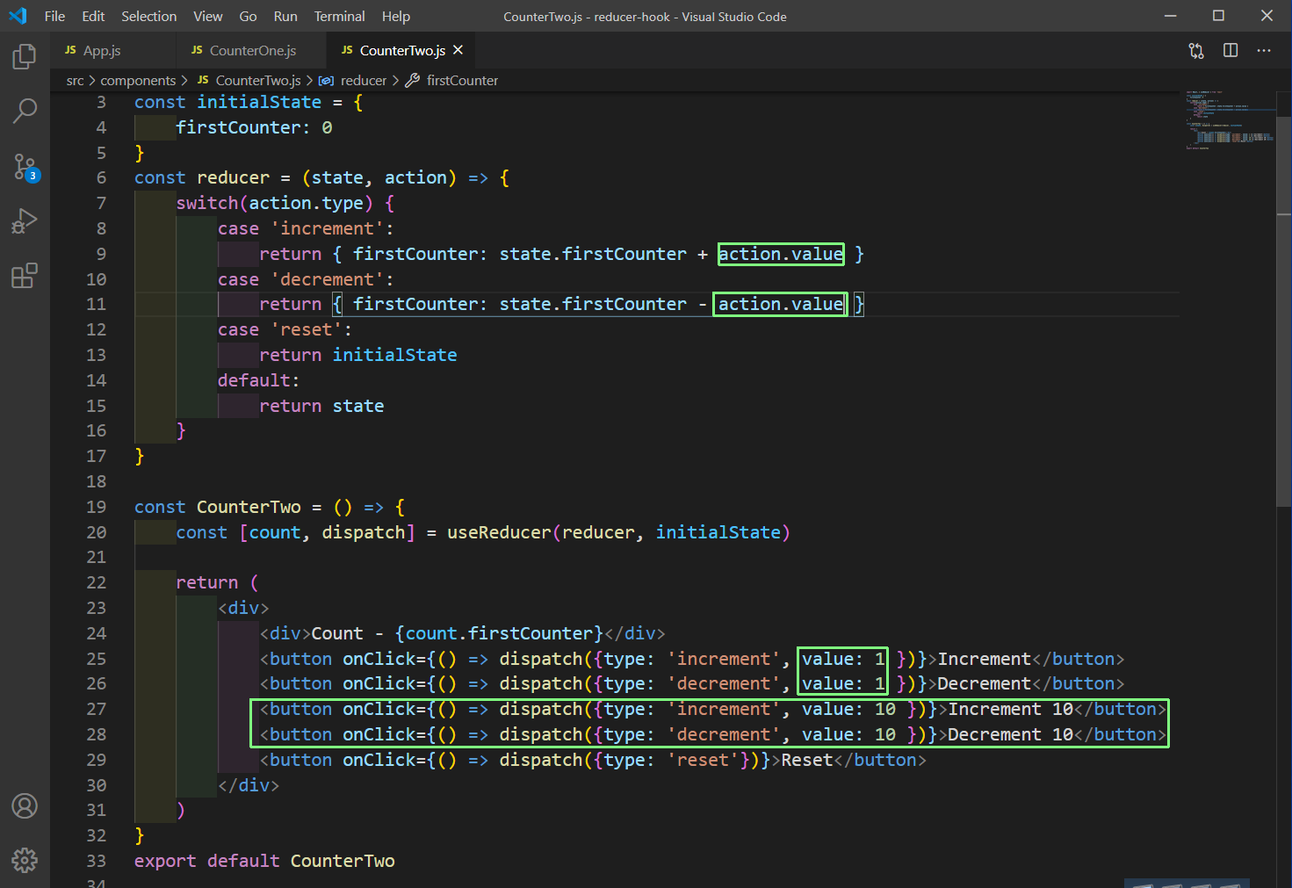Click 'CounterTwo' declaration on line 19
1292x888 pixels.
click(x=249, y=507)
